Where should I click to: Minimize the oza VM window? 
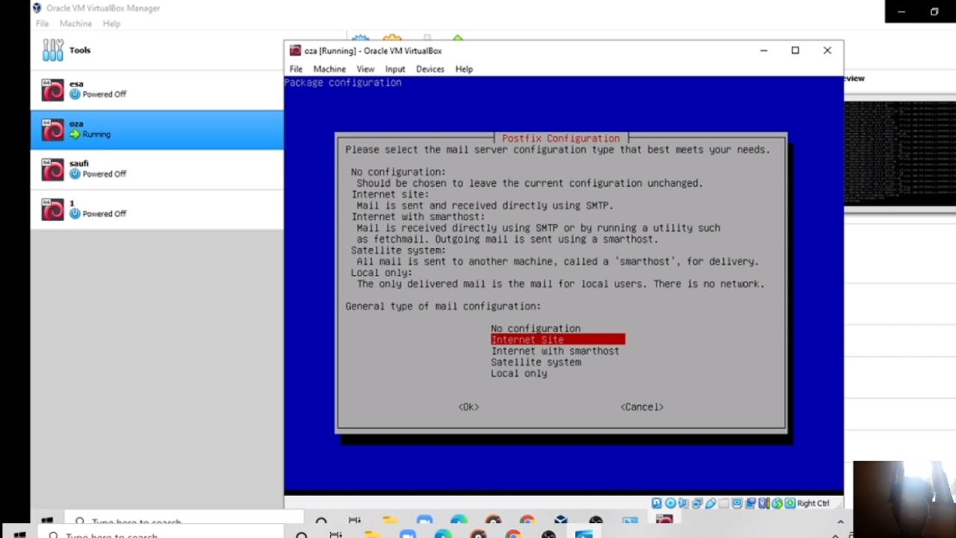coord(763,51)
